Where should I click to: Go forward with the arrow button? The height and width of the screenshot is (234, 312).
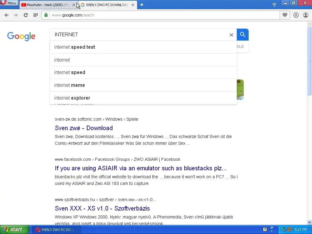(16, 15)
